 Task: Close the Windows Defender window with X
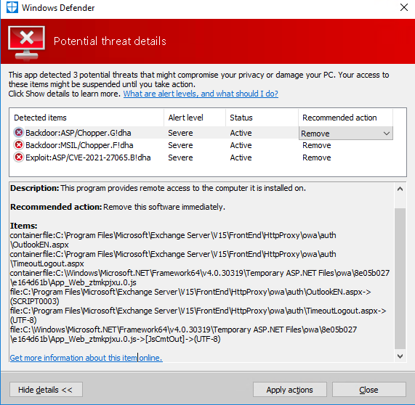(x=404, y=7)
